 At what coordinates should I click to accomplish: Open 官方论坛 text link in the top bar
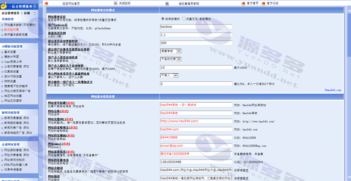click(x=273, y=4)
